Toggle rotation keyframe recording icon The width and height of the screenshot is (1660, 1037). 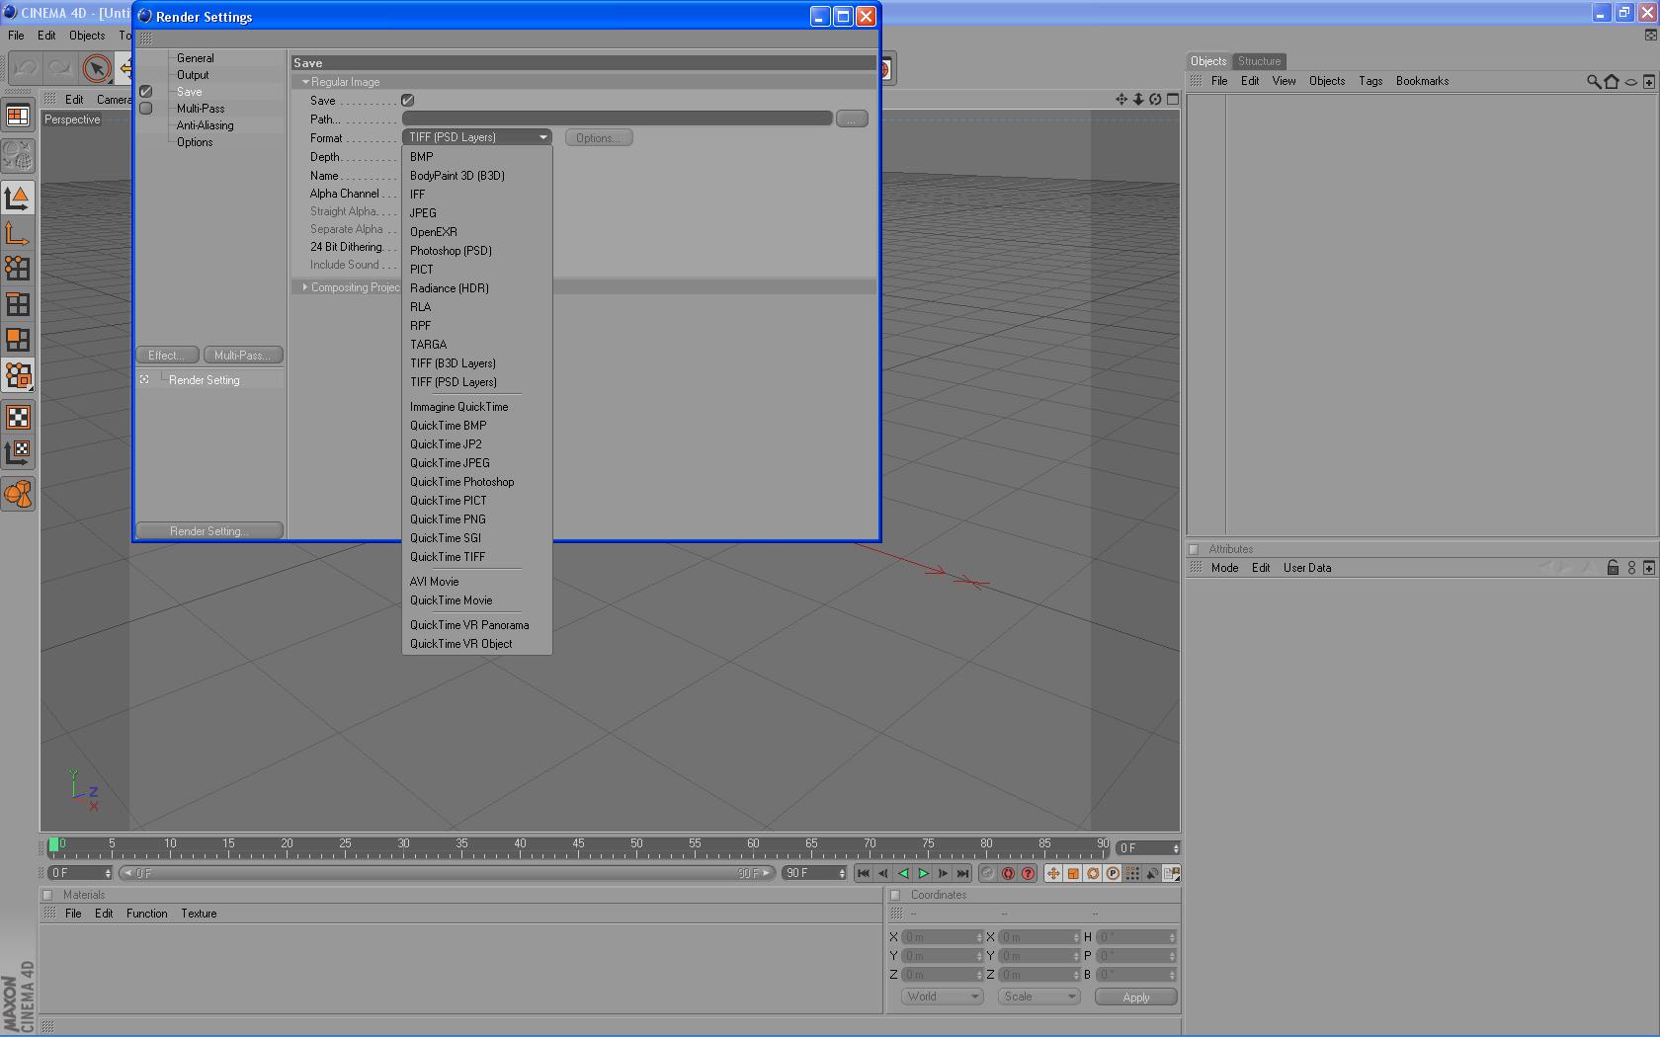(1093, 873)
